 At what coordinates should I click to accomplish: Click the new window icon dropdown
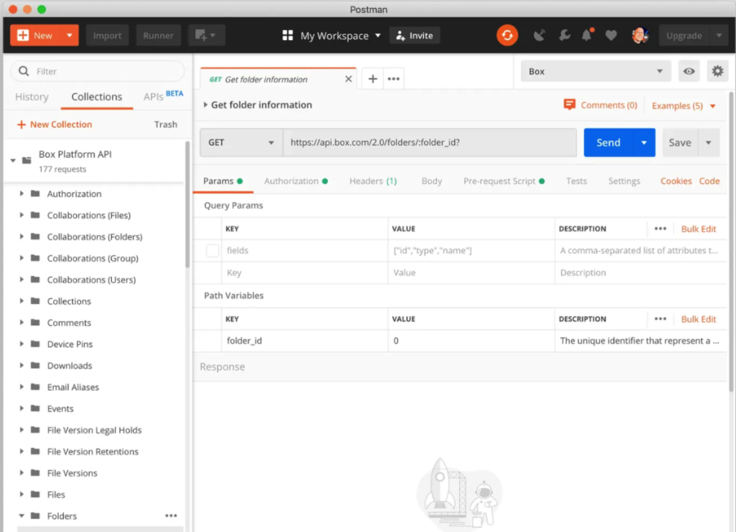tap(206, 35)
